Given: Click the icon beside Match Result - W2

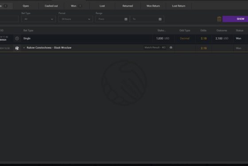Looking at the screenshot, I should [171, 48].
